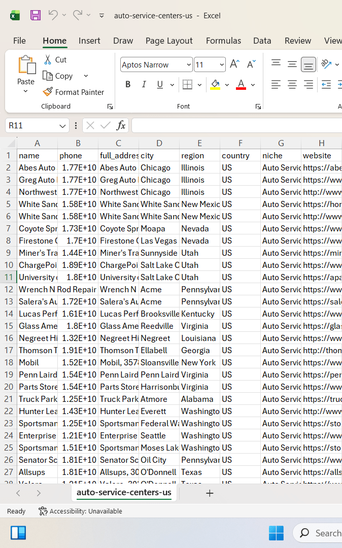
Task: Open Clipboard pane dialog launcher
Action: (x=110, y=107)
